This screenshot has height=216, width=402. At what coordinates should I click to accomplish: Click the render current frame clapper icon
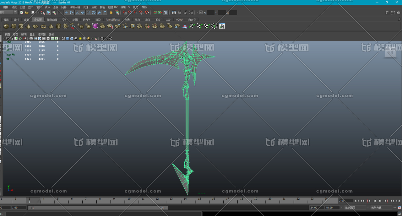(179, 13)
